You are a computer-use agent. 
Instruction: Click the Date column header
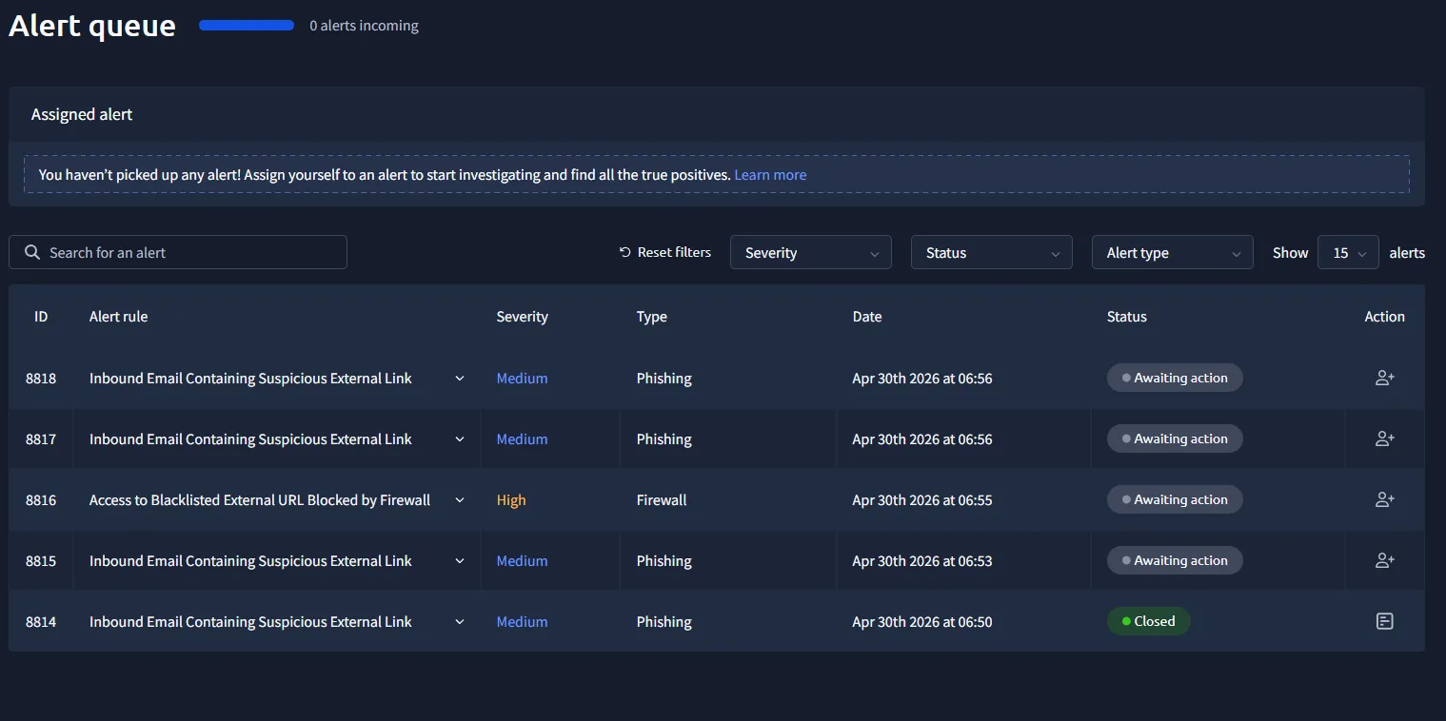[867, 317]
